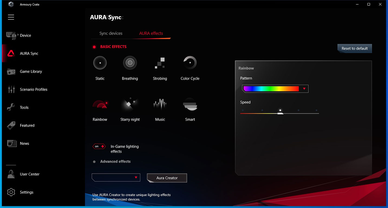The image size is (388, 208).
Task: Click the AURA Sync triangle icon
Action: (11, 53)
